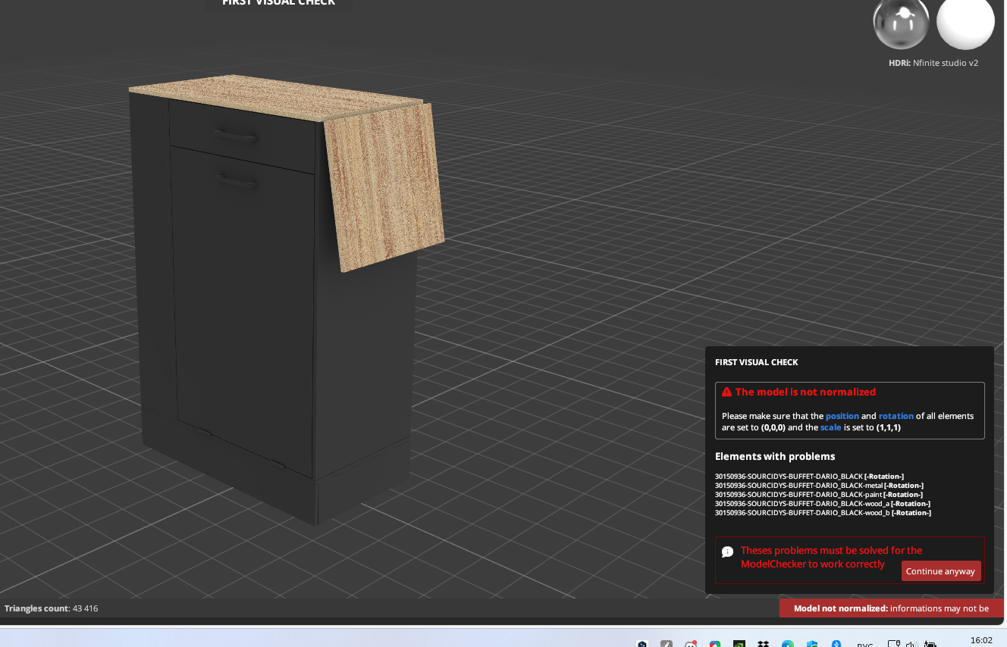Click the FIRST VISUAL CHECK panel title
Viewport: 1007px width, 647px height.
click(x=757, y=362)
